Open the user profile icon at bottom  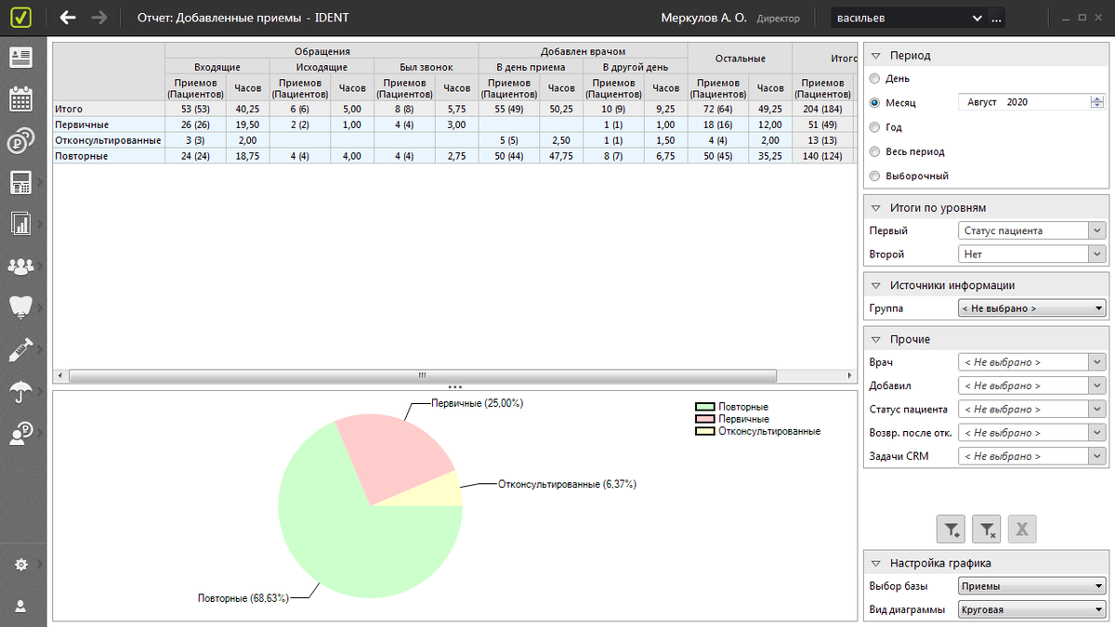[x=20, y=606]
